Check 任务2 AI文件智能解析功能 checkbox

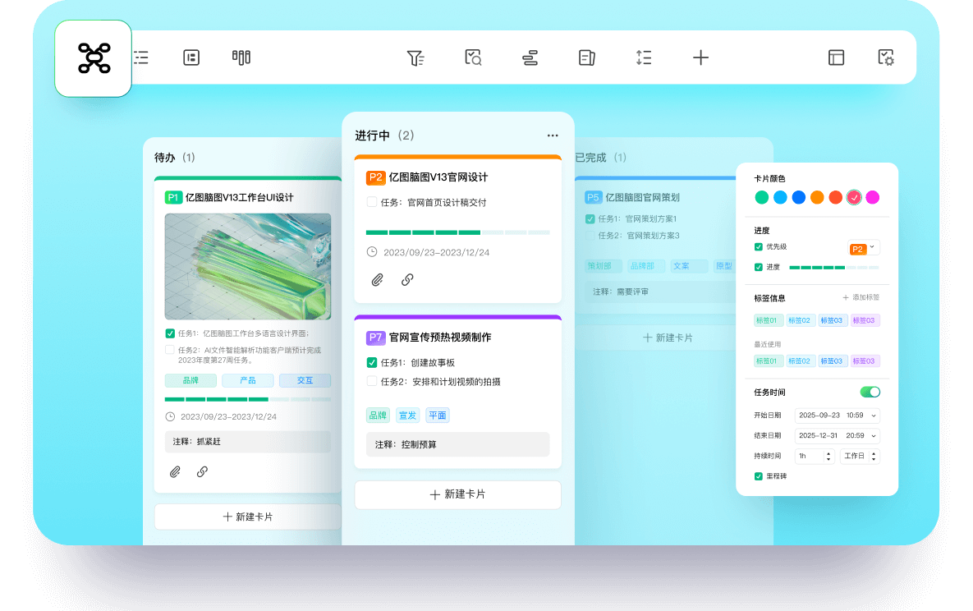(x=170, y=350)
